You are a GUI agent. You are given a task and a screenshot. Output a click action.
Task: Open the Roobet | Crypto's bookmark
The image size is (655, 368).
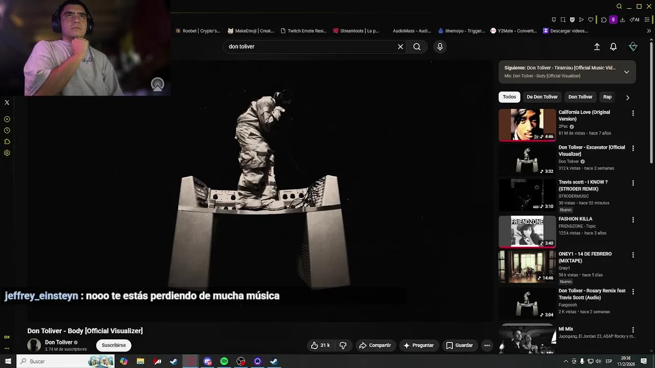pyautogui.click(x=198, y=31)
